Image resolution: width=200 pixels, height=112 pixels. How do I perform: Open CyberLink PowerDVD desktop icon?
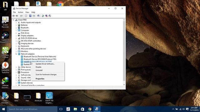tap(5, 37)
